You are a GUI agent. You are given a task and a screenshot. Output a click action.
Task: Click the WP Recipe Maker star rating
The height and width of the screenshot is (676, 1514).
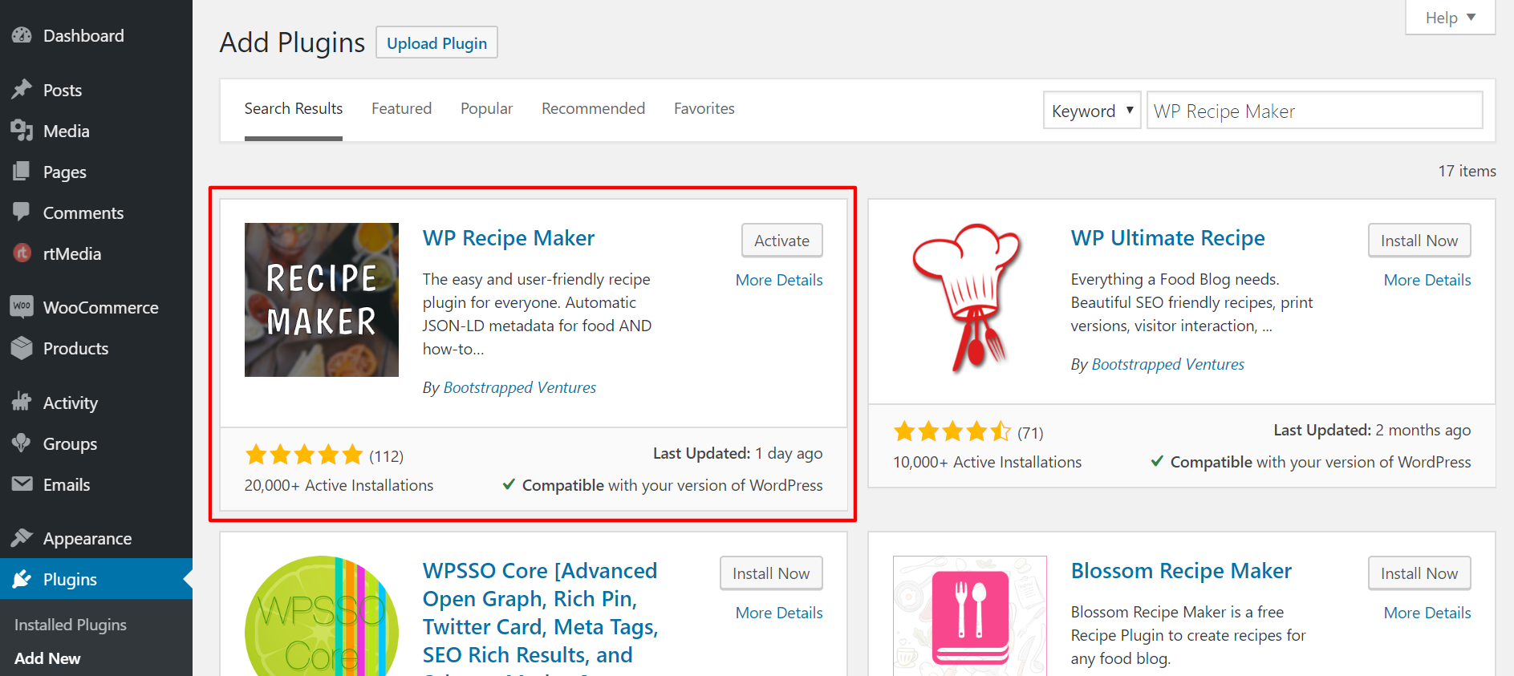tap(304, 455)
